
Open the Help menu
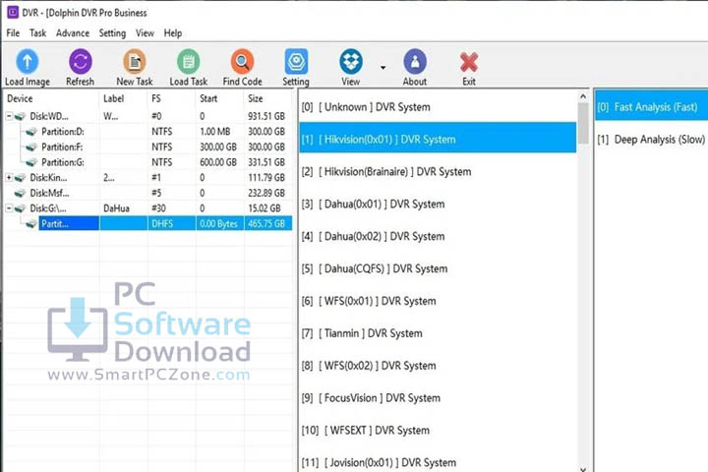click(173, 33)
